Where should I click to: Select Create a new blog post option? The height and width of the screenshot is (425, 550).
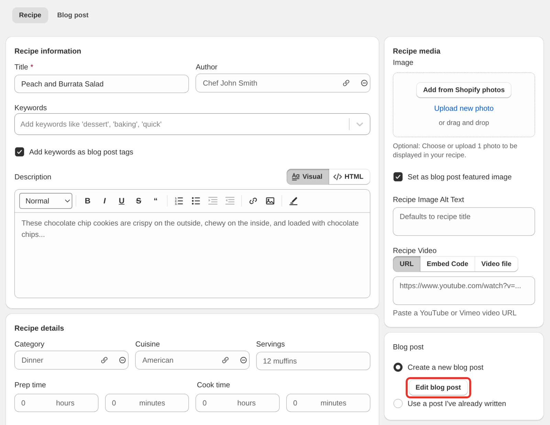pos(398,367)
